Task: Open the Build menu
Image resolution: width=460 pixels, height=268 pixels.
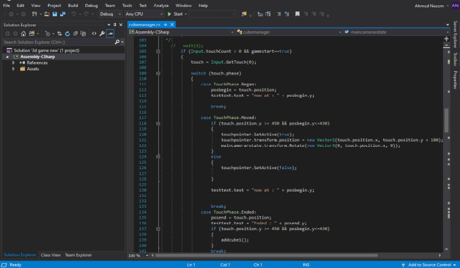Action: coord(73,5)
